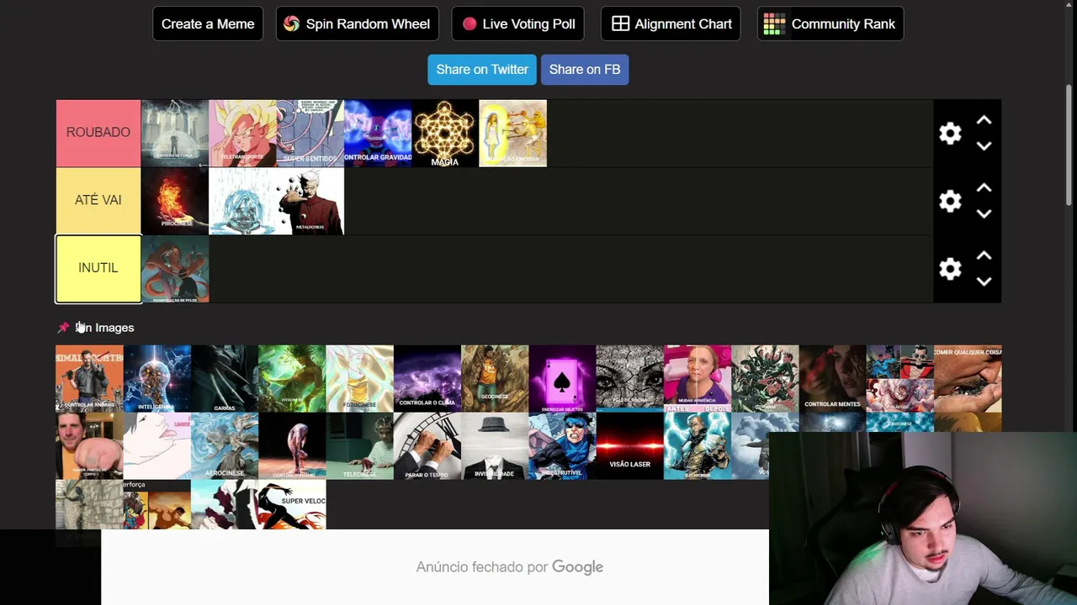Open Spin Random Wheel
1077x605 pixels.
(357, 24)
